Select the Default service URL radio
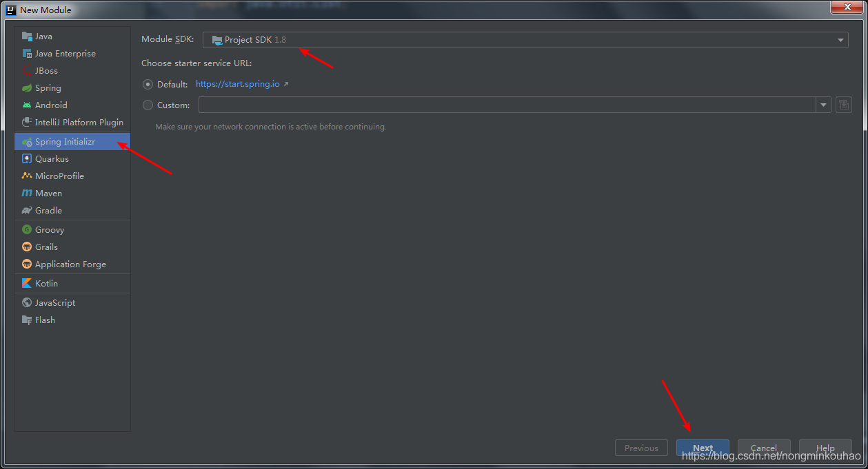This screenshot has width=868, height=469. 148,84
